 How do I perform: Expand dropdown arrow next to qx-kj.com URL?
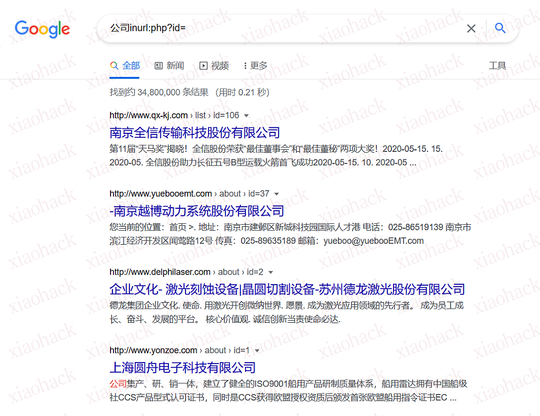pyautogui.click(x=246, y=116)
